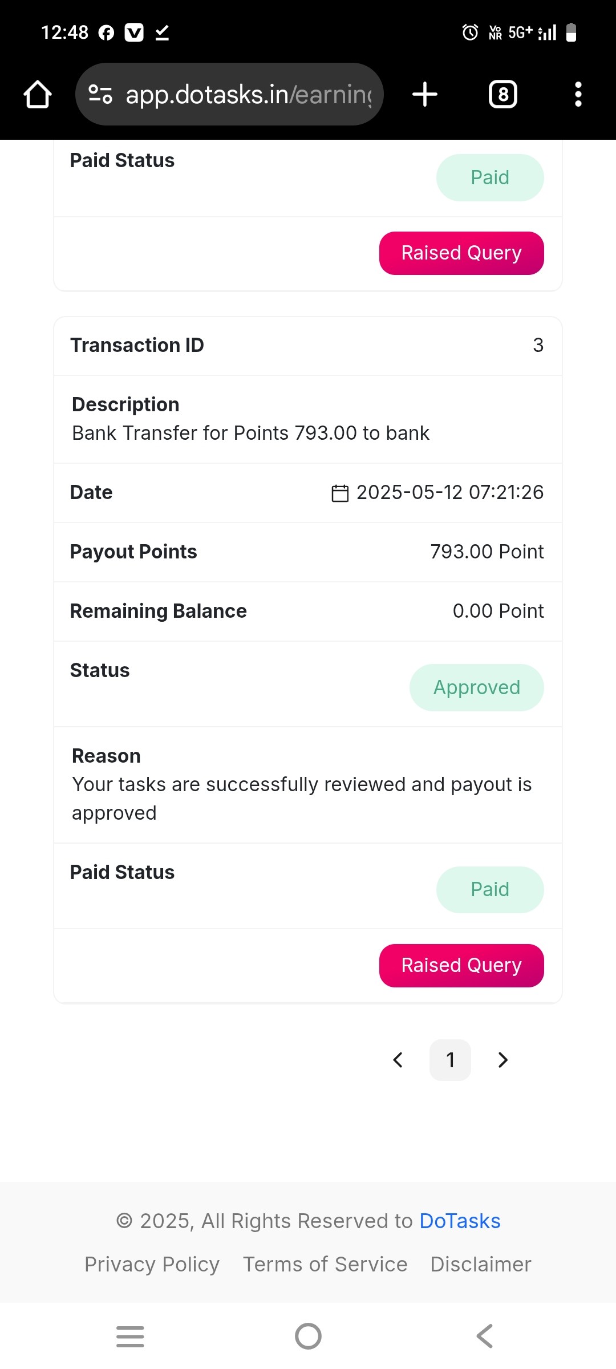Open the Privacy Policy link
The width and height of the screenshot is (616, 1369).
pos(152,1264)
